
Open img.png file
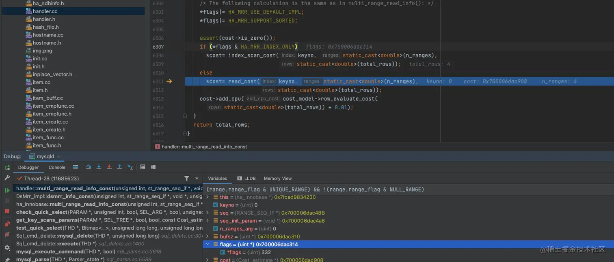pyautogui.click(x=42, y=51)
